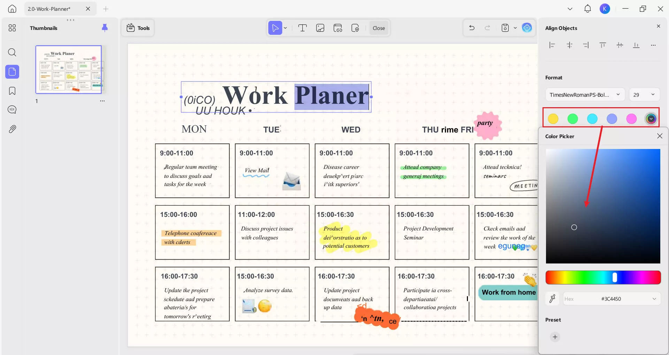Expand the TimesNewRomanPS font dropdown
669x355 pixels.
tap(584, 95)
